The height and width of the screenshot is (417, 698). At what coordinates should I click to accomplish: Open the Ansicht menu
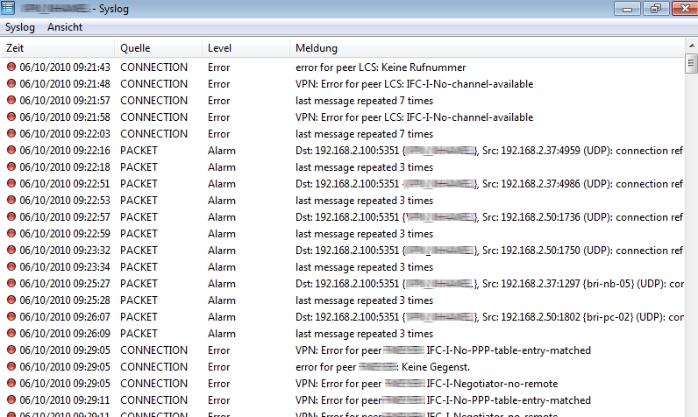(65, 27)
